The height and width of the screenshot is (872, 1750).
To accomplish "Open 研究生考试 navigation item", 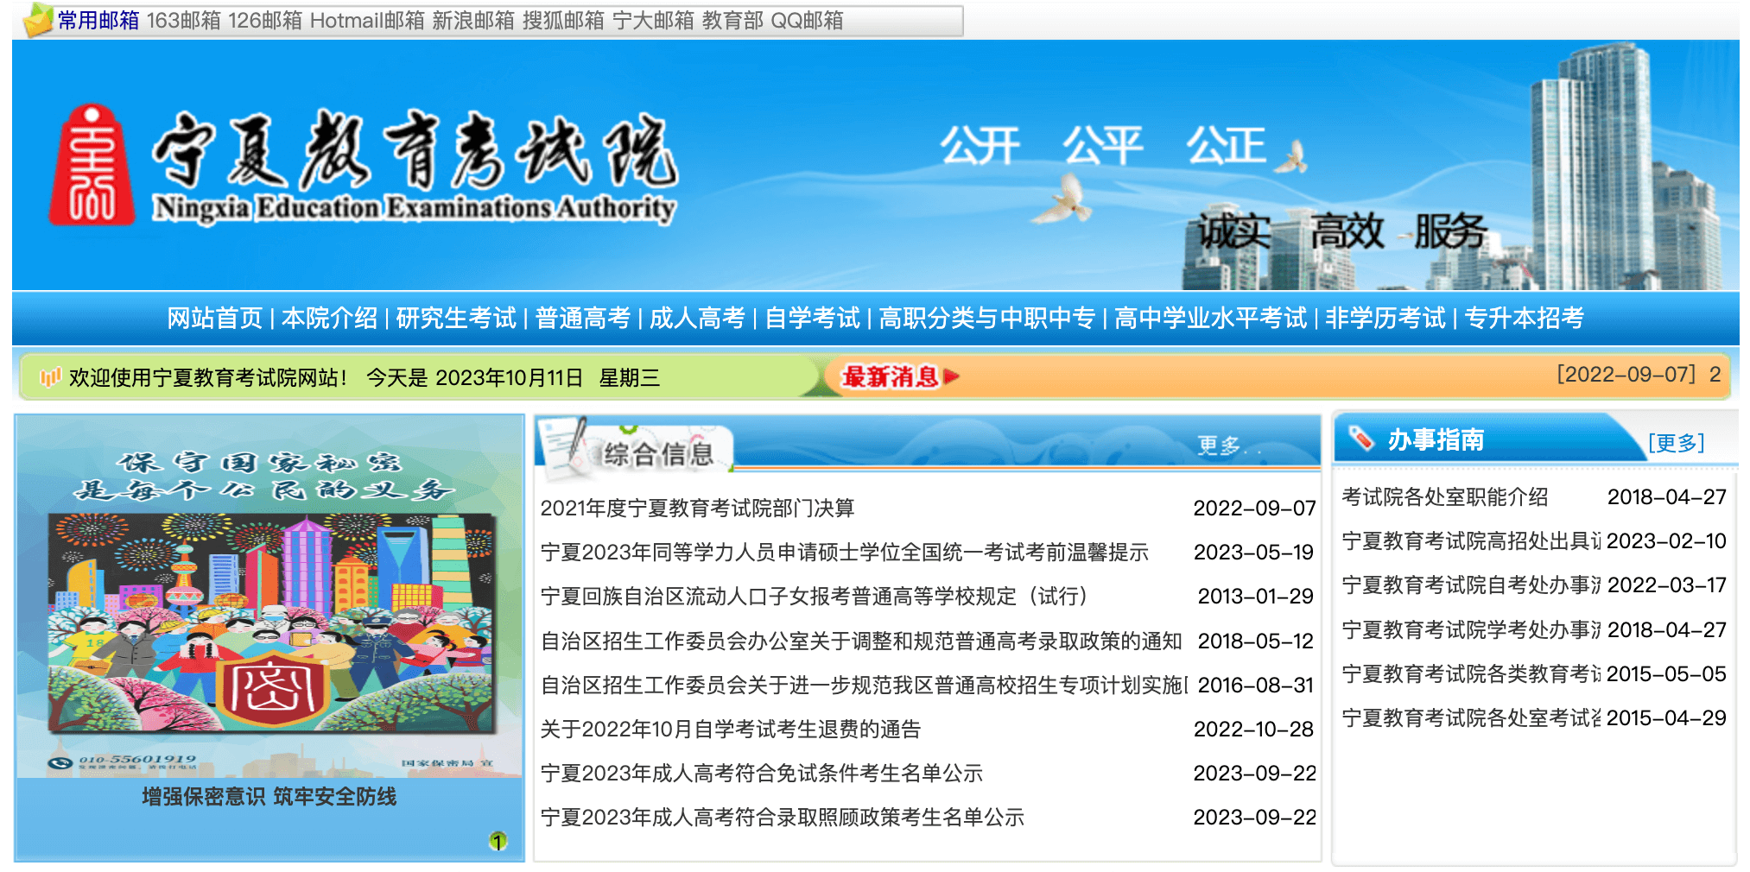I will (455, 319).
